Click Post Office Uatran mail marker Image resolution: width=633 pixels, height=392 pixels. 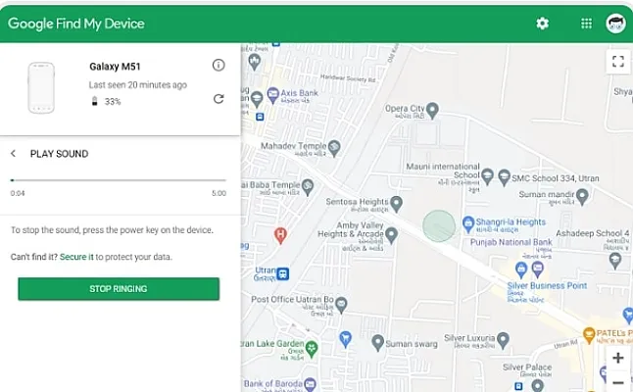342,305
